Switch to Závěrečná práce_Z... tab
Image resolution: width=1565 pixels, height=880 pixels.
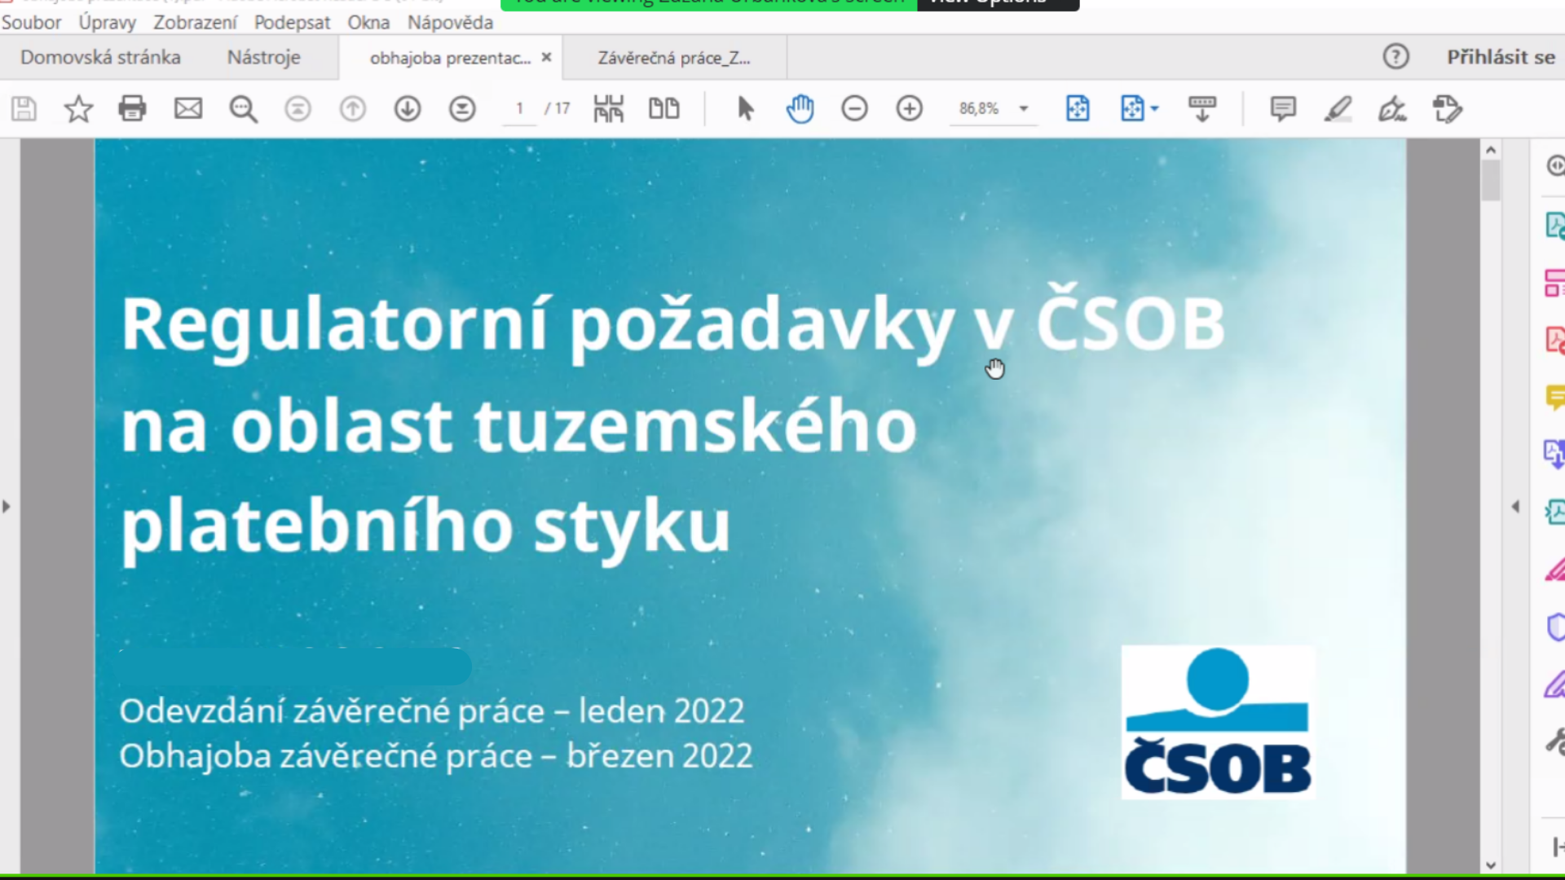click(x=674, y=58)
